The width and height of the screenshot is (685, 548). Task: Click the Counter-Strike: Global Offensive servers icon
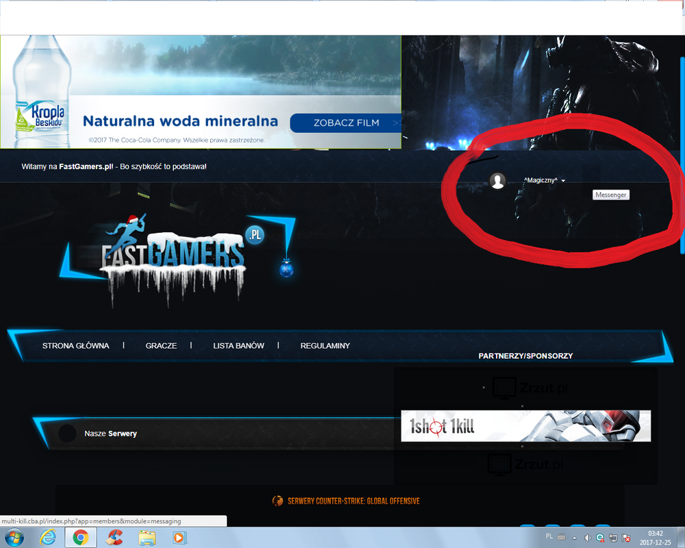tap(277, 501)
